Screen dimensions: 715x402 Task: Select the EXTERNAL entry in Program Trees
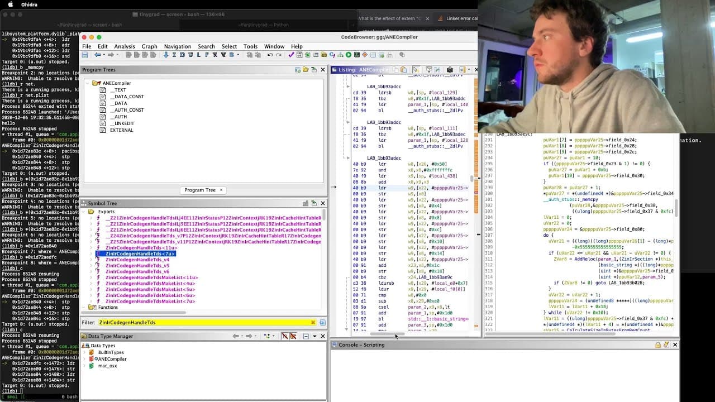click(x=121, y=130)
